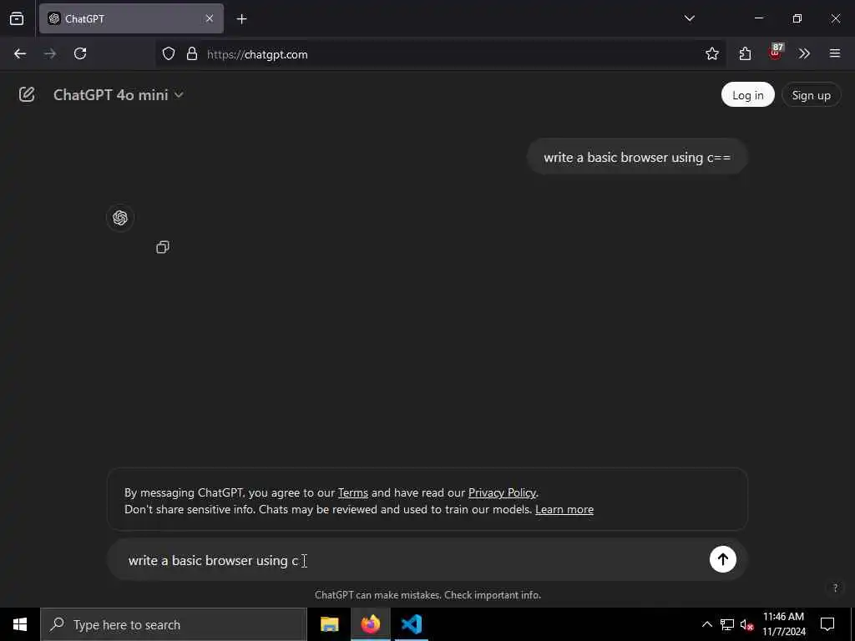Viewport: 855px width, 641px height.
Task: Show hidden system tray icons
Action: point(706,624)
